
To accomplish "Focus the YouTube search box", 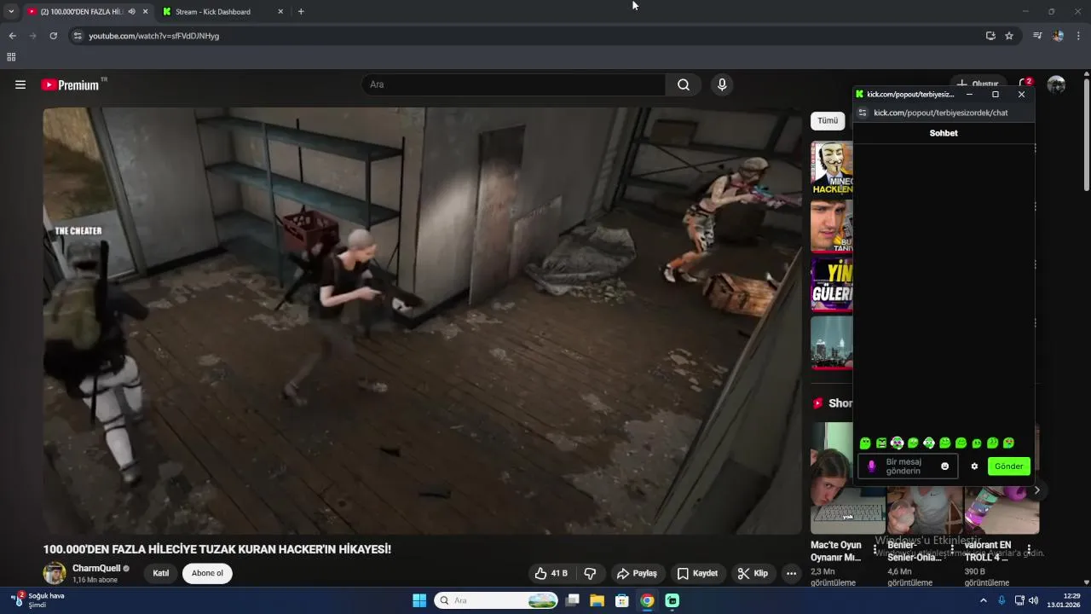I will tap(514, 84).
